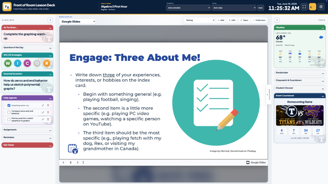Open the Testing deck dropdown

tap(199, 20)
